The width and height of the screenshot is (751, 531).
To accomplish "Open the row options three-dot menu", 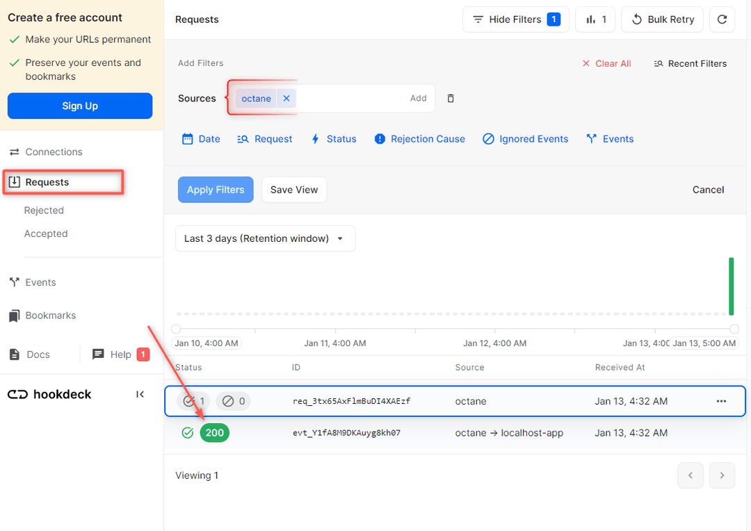I will pos(721,401).
